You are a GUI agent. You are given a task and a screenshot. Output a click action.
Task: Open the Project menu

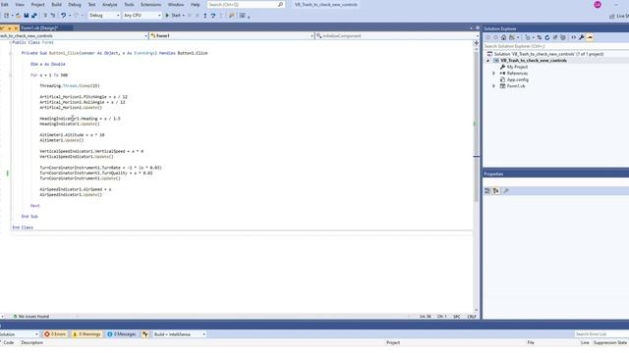[37, 4]
